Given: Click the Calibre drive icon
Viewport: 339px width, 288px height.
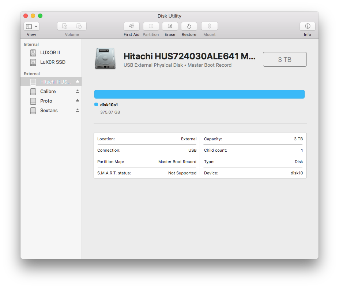Looking at the screenshot, I should pyautogui.click(x=33, y=91).
